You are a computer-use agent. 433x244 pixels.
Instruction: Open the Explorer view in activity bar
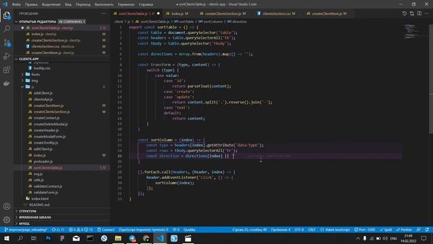7,16
